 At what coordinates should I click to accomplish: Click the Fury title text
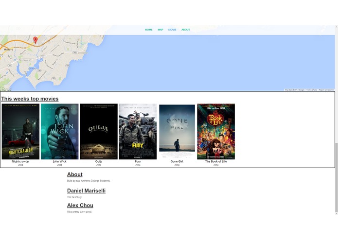coord(138,161)
